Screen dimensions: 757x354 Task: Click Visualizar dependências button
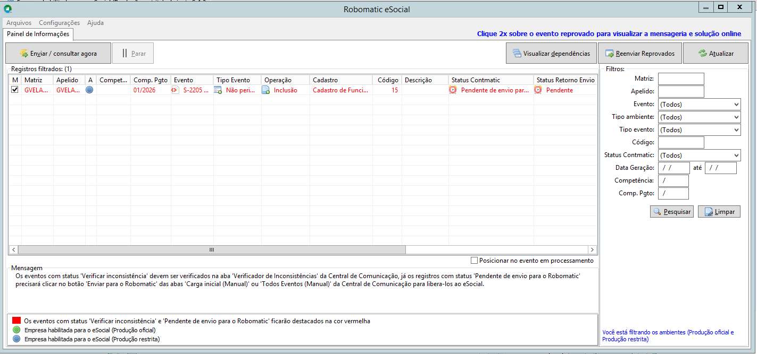click(x=551, y=54)
